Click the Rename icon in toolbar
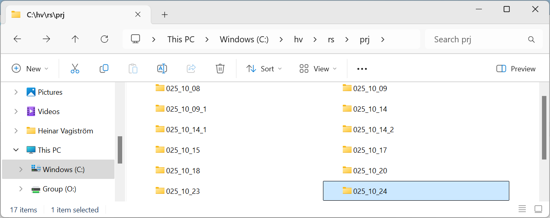 (x=162, y=69)
